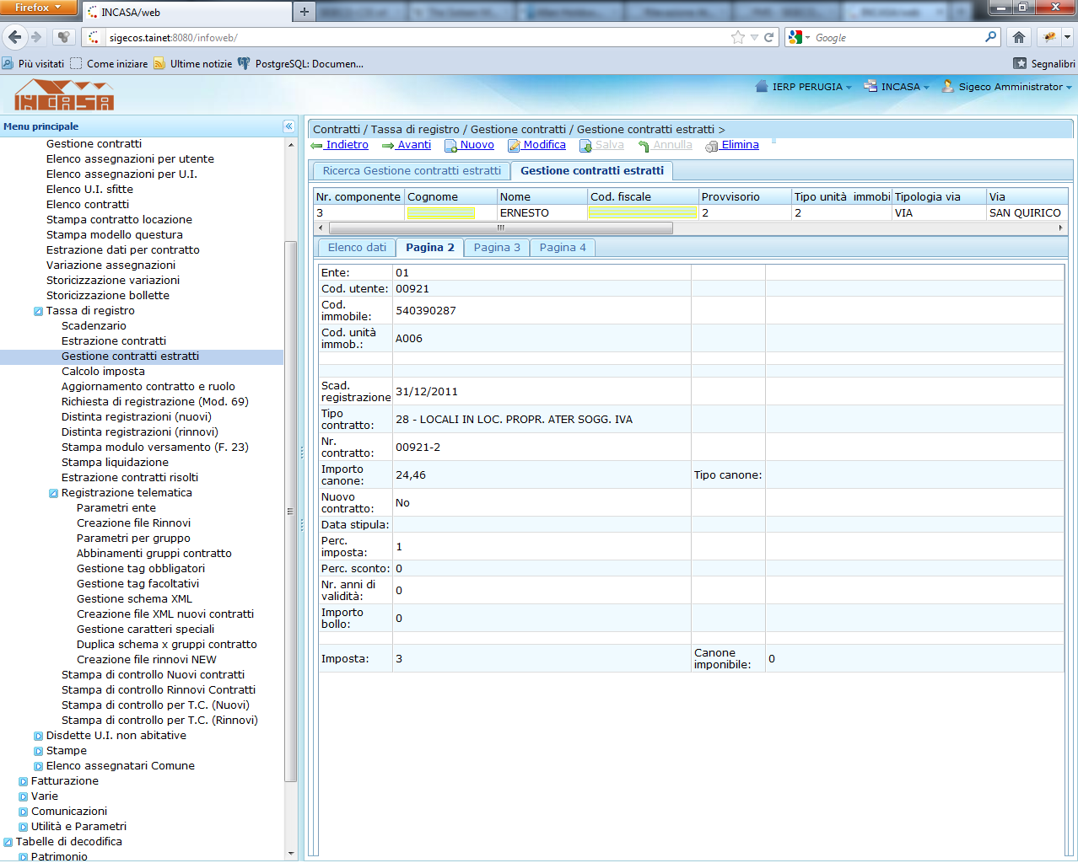Open the IERP PERUGIA dropdown

point(803,87)
